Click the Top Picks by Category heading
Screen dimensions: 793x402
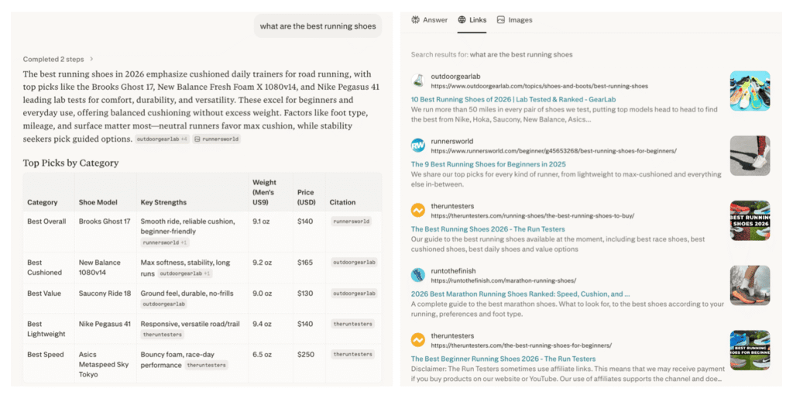coord(70,163)
